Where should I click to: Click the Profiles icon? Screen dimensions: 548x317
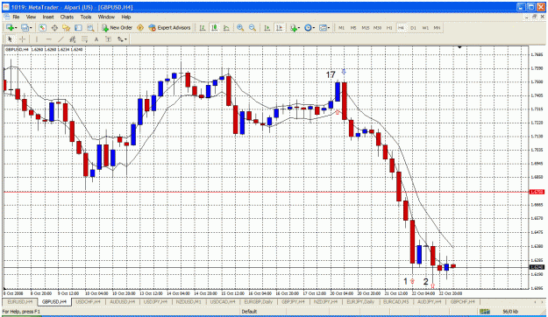(x=25, y=27)
